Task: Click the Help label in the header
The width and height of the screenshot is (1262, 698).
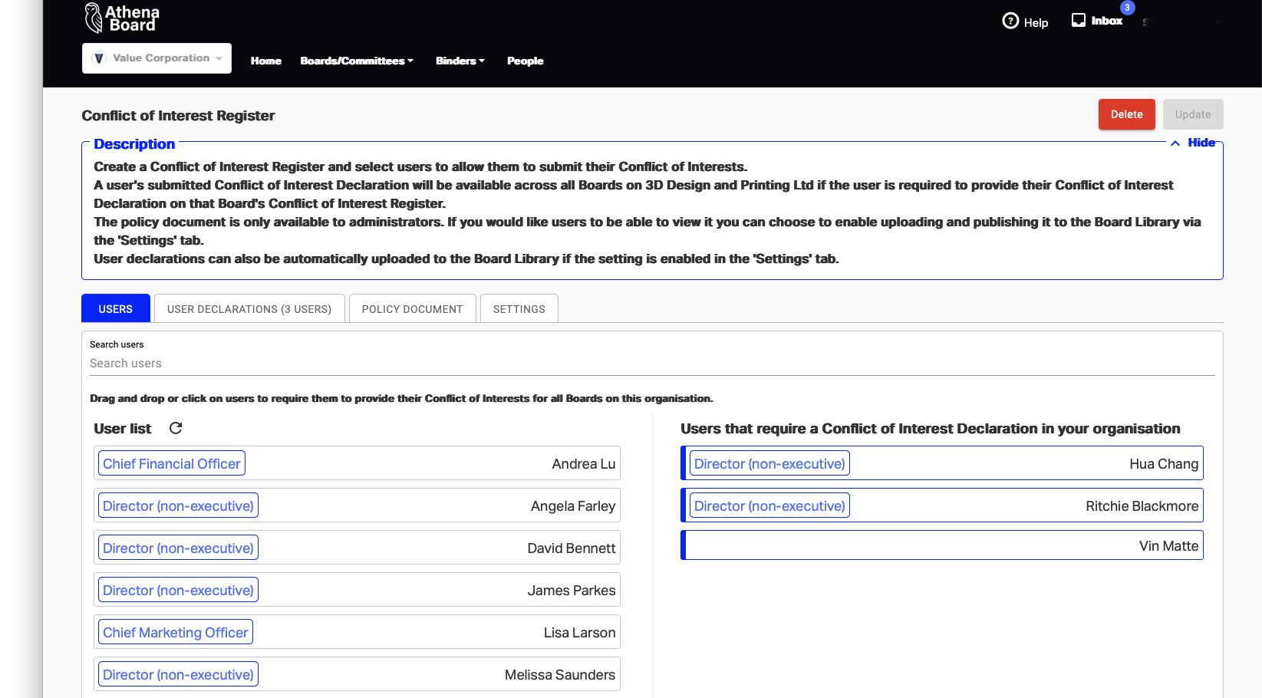Action: pyautogui.click(x=1036, y=22)
